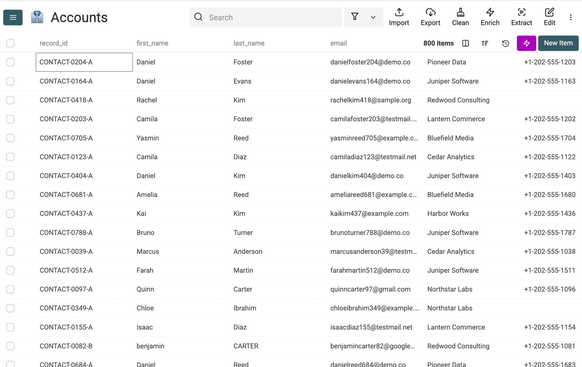Check the row for CONTACT-0164-A
This screenshot has height=367, width=582.
click(x=10, y=81)
